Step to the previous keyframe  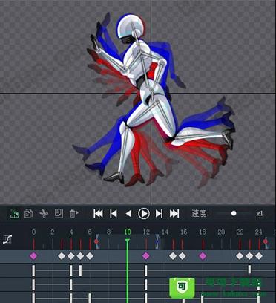(x=114, y=213)
